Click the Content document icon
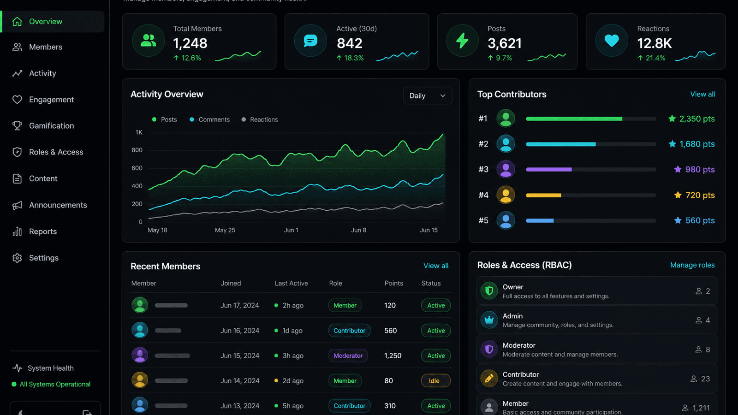Viewport: 738px width, 415px height. pyautogui.click(x=17, y=178)
